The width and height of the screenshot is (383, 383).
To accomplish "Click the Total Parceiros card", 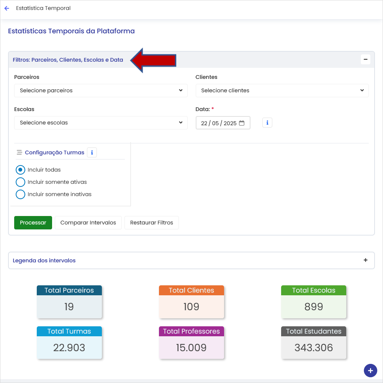I will pyautogui.click(x=69, y=302).
